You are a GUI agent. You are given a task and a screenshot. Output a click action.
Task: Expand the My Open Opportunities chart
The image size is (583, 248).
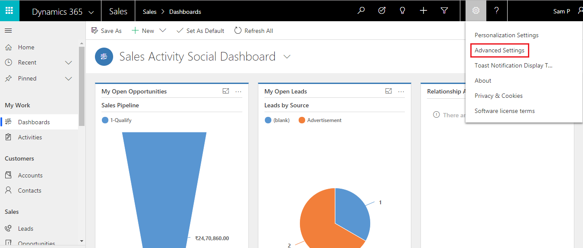(x=226, y=91)
